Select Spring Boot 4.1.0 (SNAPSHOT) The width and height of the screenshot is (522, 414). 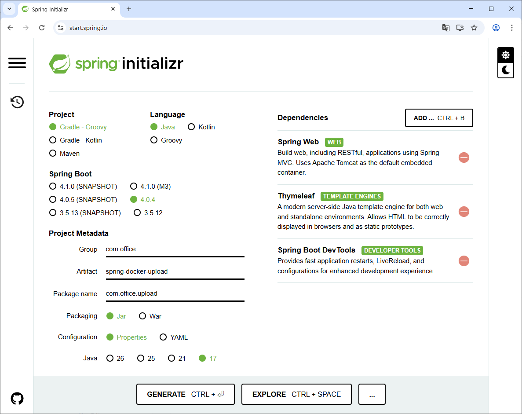point(83,186)
